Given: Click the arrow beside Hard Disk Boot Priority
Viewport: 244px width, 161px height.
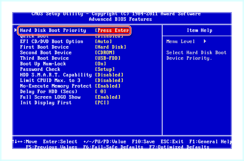Looking at the screenshot, I should coord(15,30).
